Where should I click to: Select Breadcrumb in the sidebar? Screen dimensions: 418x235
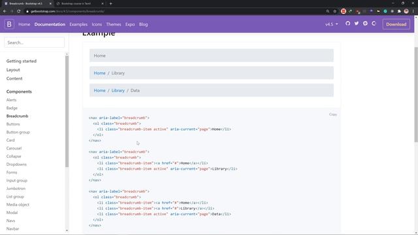coord(17,116)
